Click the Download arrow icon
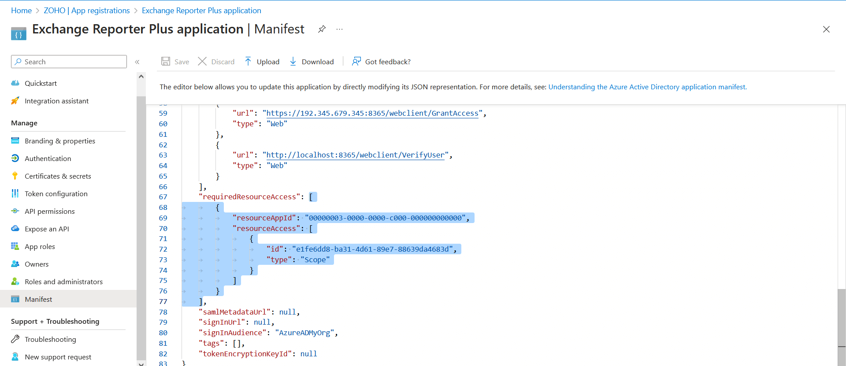This screenshot has height=366, width=846. (x=293, y=62)
